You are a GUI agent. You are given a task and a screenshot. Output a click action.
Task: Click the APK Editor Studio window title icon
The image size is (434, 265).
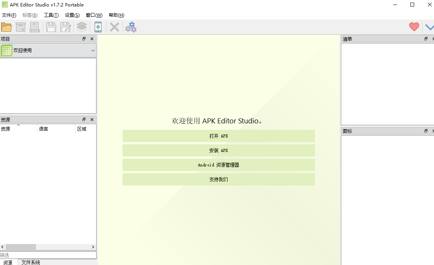5,5
